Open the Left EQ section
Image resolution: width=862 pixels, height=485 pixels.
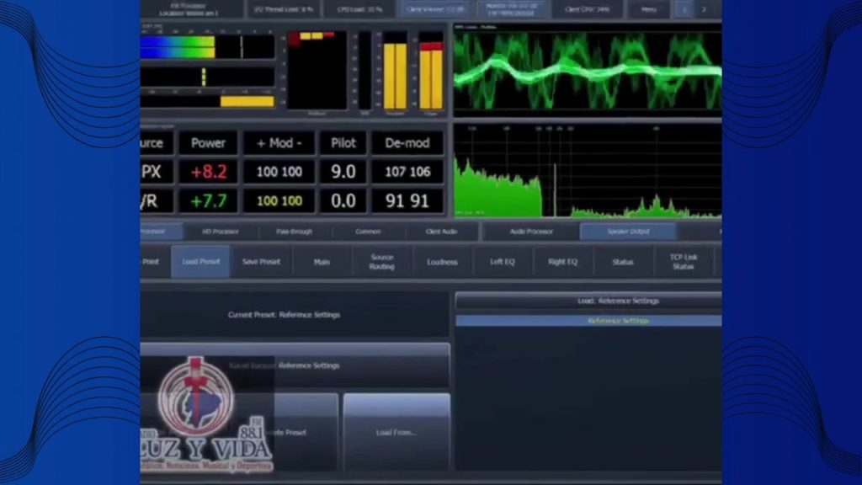tap(503, 262)
